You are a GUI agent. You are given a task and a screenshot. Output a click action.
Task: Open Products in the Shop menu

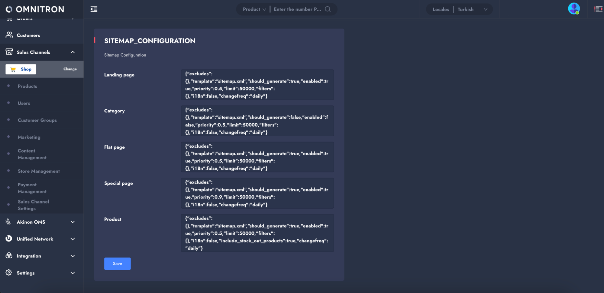click(27, 86)
